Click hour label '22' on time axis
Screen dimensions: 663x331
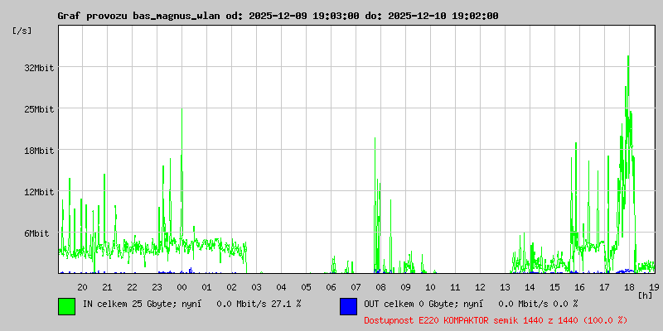[x=133, y=287]
